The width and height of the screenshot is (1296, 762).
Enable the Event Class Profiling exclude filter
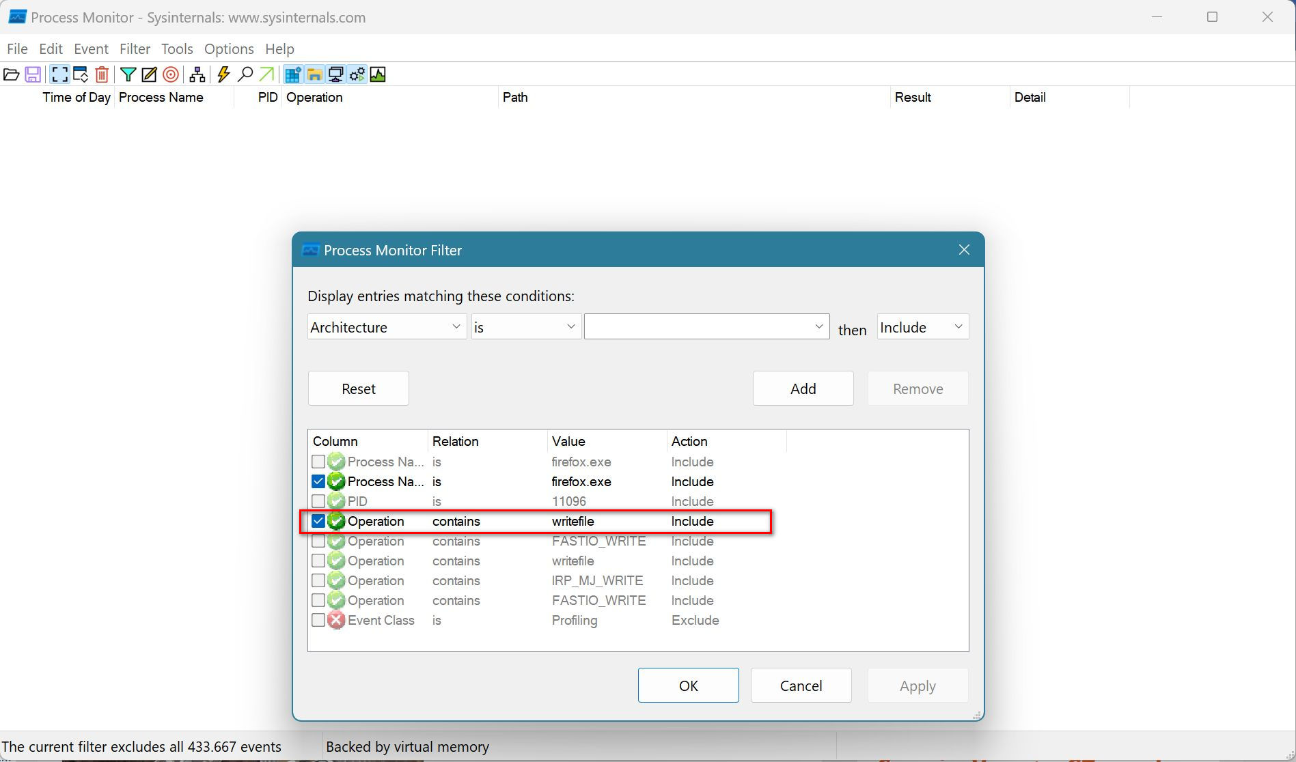(318, 620)
